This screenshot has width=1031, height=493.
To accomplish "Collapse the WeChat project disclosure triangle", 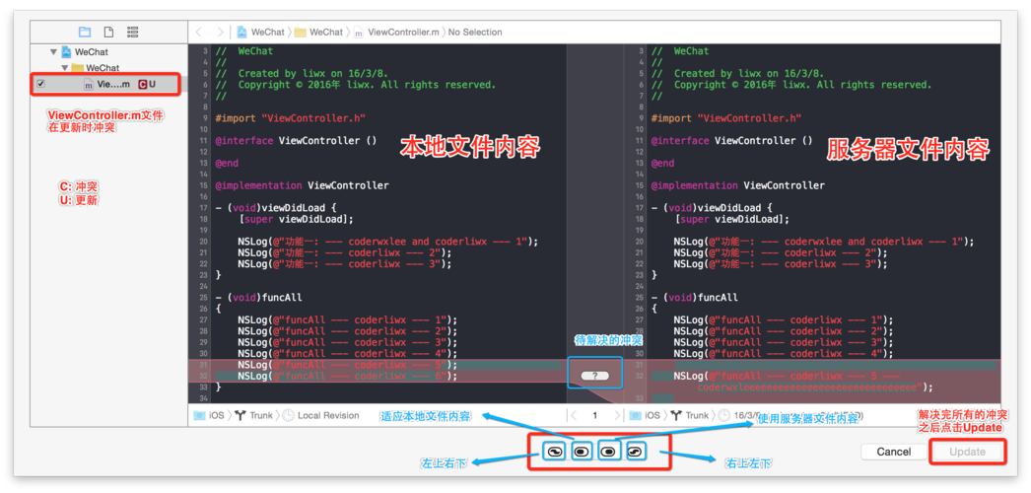I will (x=52, y=52).
